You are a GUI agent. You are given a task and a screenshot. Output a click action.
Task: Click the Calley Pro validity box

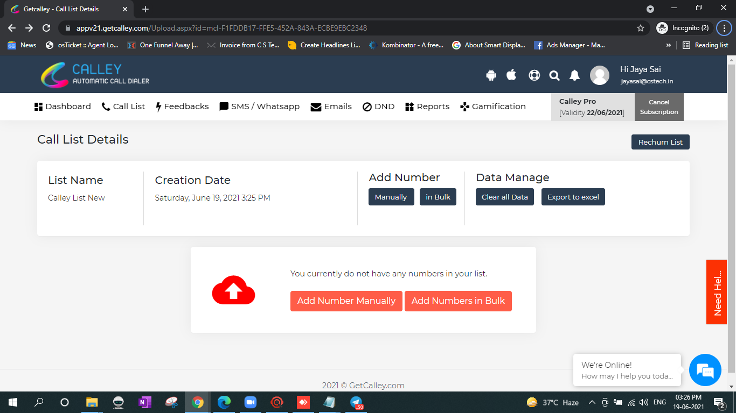(x=593, y=107)
